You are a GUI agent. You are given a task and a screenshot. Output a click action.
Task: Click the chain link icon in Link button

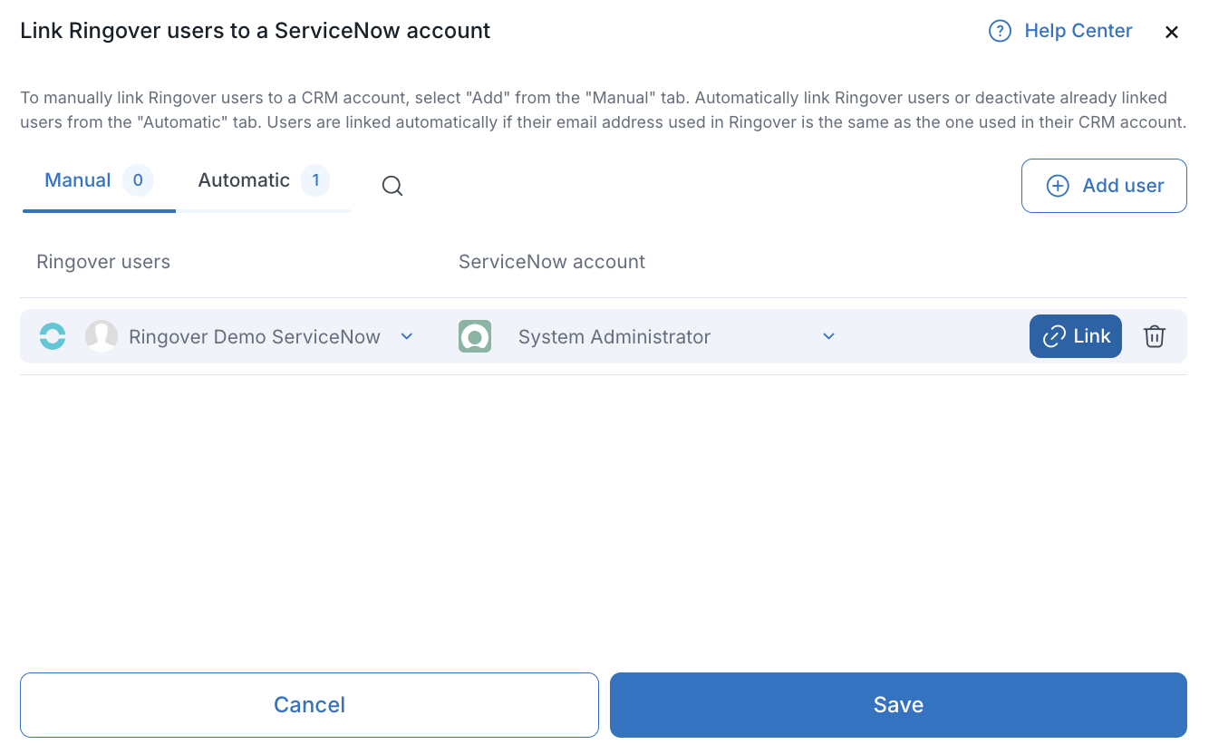tap(1054, 336)
